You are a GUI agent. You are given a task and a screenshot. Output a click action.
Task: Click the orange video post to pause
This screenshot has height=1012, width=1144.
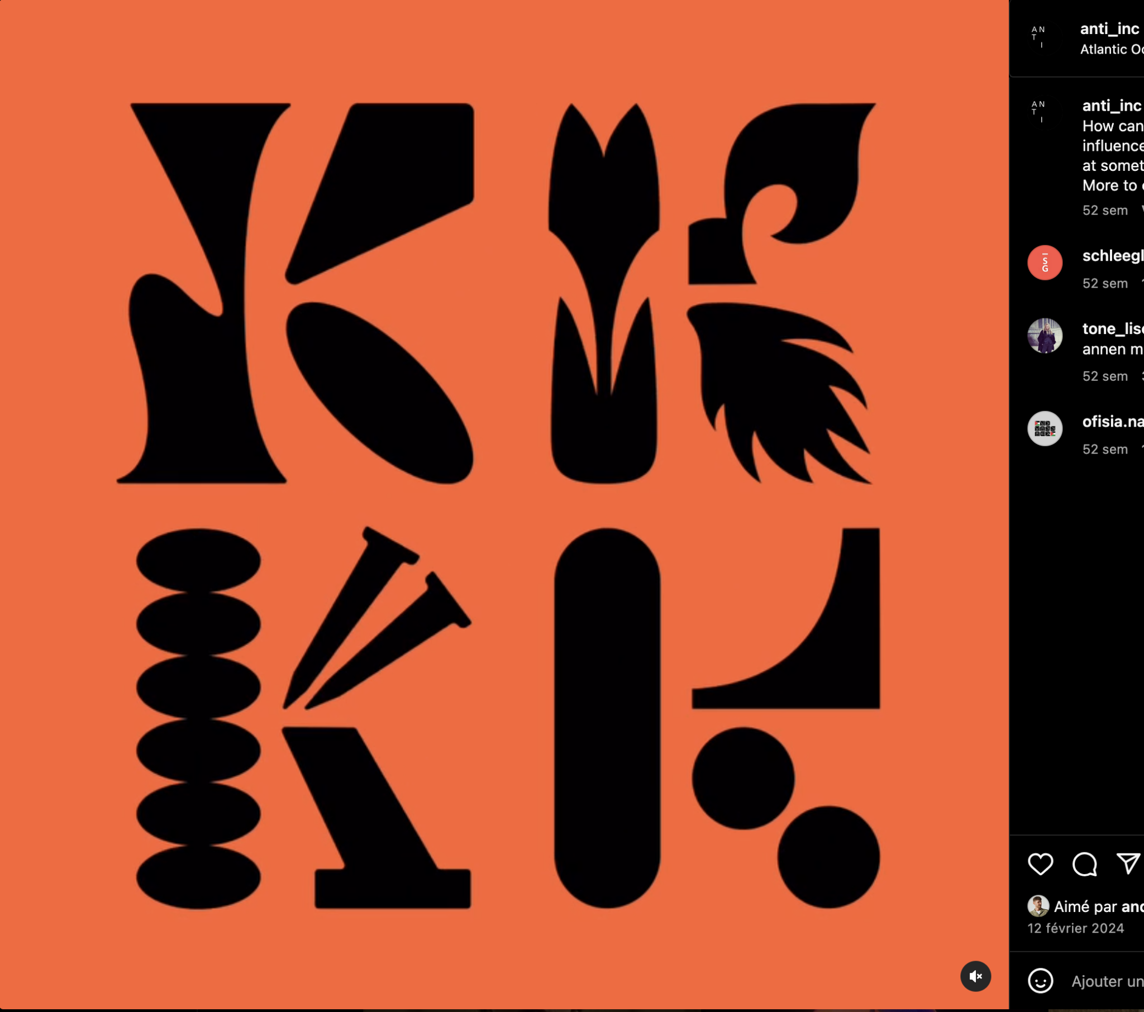point(504,504)
